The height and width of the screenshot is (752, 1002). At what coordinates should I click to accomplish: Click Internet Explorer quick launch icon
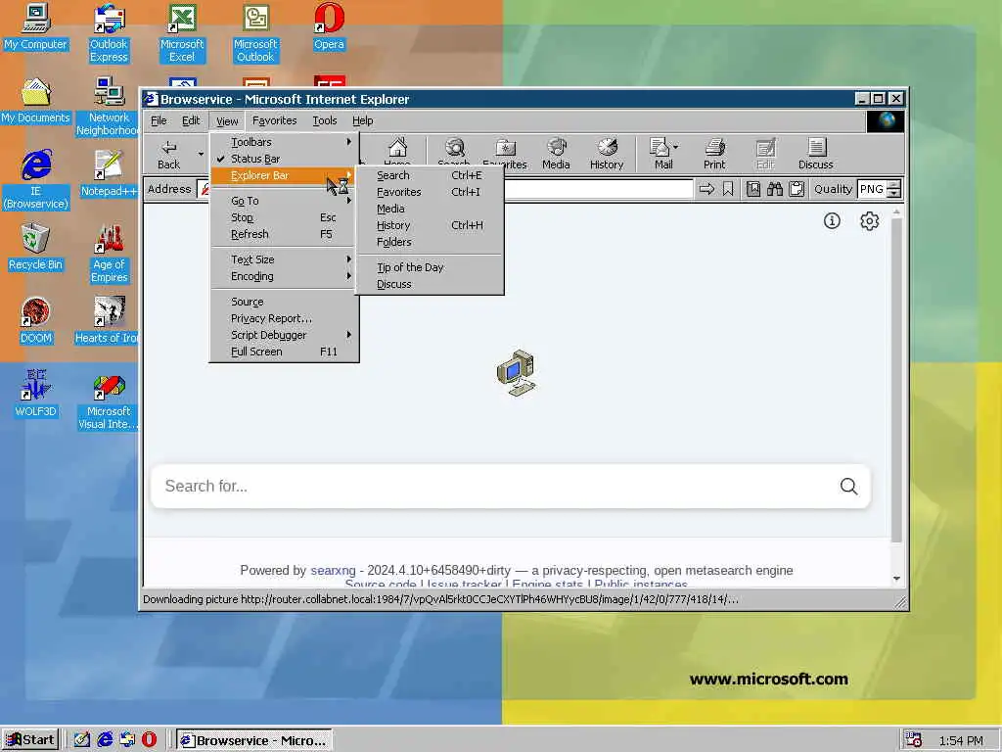tap(105, 739)
